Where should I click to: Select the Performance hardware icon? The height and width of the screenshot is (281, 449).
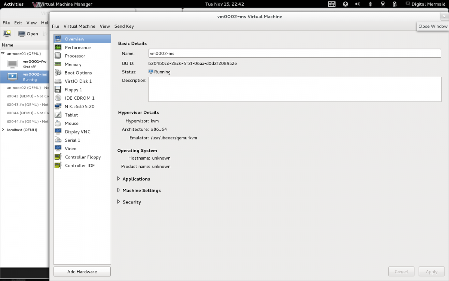pyautogui.click(x=58, y=48)
